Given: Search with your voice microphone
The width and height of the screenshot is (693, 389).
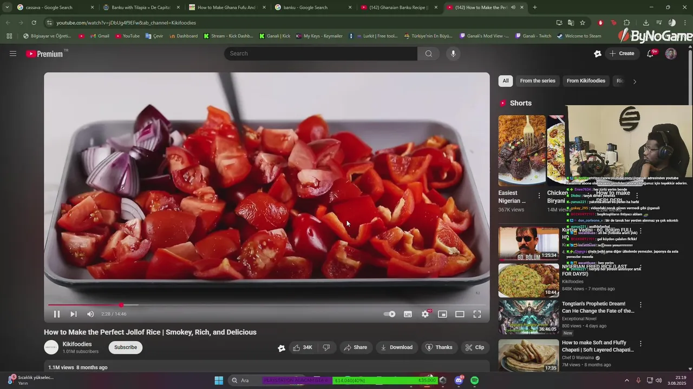Looking at the screenshot, I should pyautogui.click(x=453, y=53).
